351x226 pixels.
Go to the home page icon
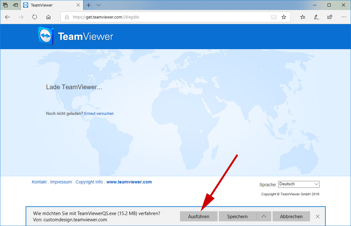tap(48, 17)
